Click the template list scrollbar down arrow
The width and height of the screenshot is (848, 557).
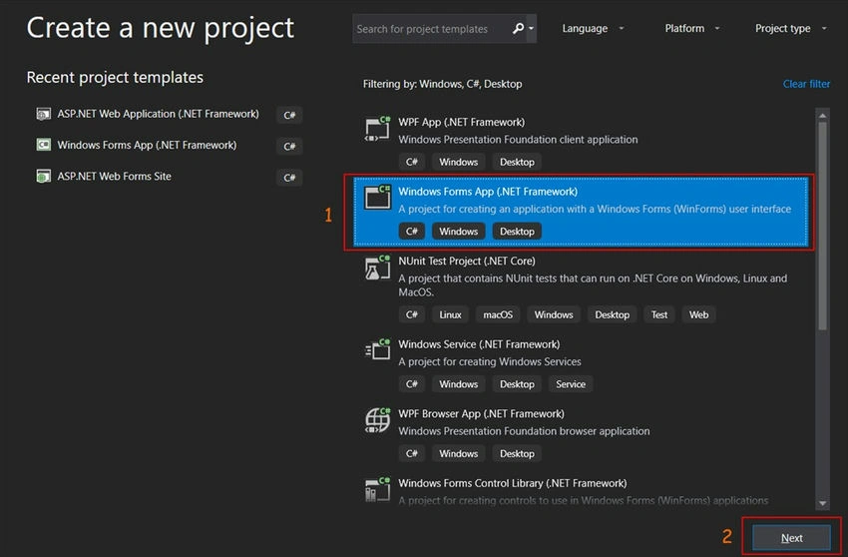(823, 503)
